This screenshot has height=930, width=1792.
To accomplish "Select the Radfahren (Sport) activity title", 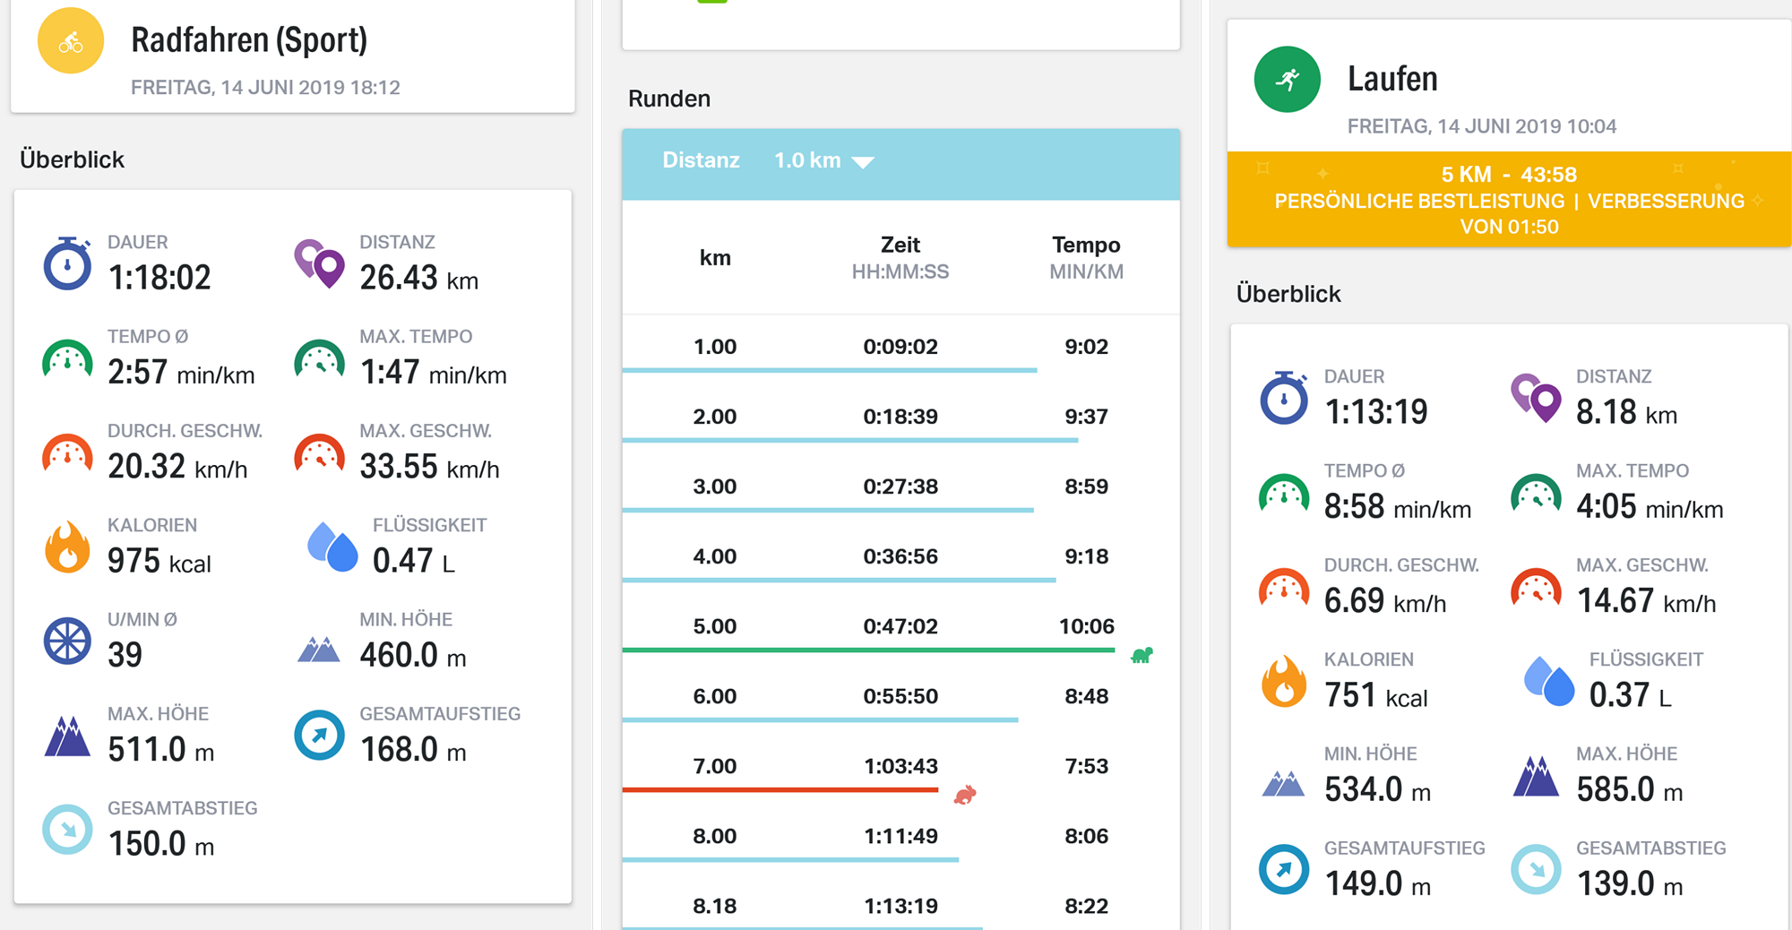I will tap(249, 40).
